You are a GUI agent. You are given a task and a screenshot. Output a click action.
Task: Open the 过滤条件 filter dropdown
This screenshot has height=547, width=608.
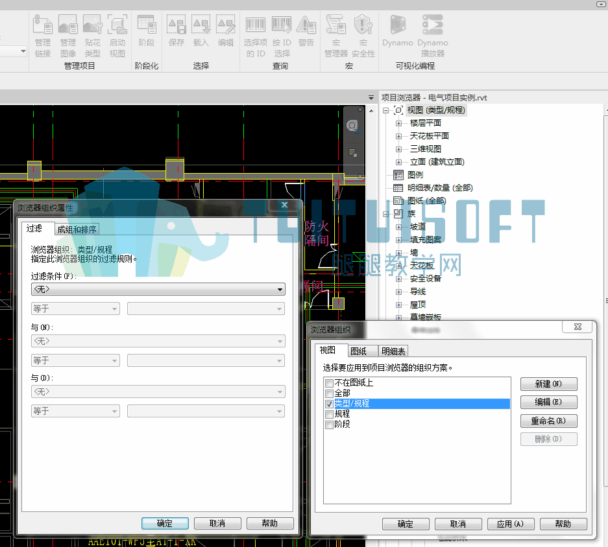pos(158,290)
